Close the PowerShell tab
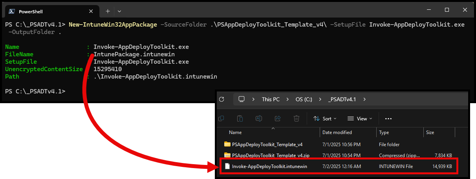Viewport: 476px width, 179px height. (91, 11)
